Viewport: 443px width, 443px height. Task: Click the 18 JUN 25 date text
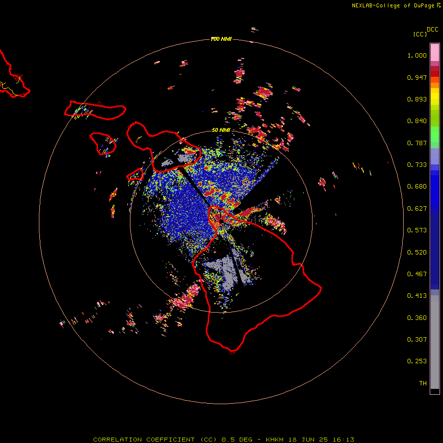308,440
